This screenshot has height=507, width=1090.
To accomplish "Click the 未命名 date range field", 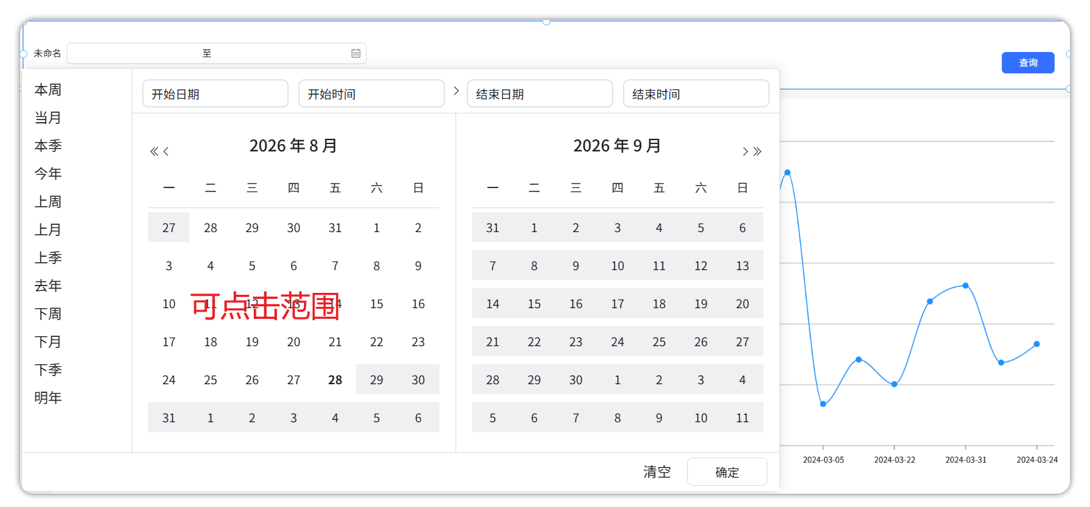I will click(x=216, y=53).
